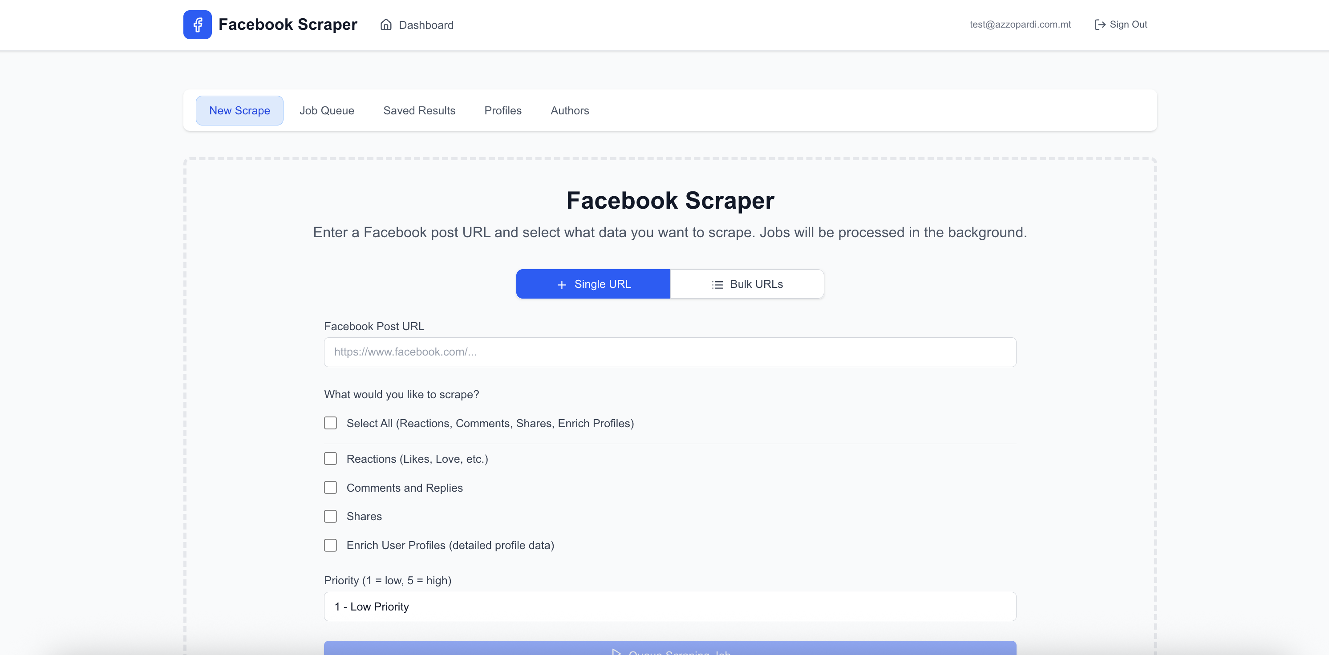The image size is (1329, 655).
Task: Enable Comments and Replies scraping
Action: click(330, 487)
